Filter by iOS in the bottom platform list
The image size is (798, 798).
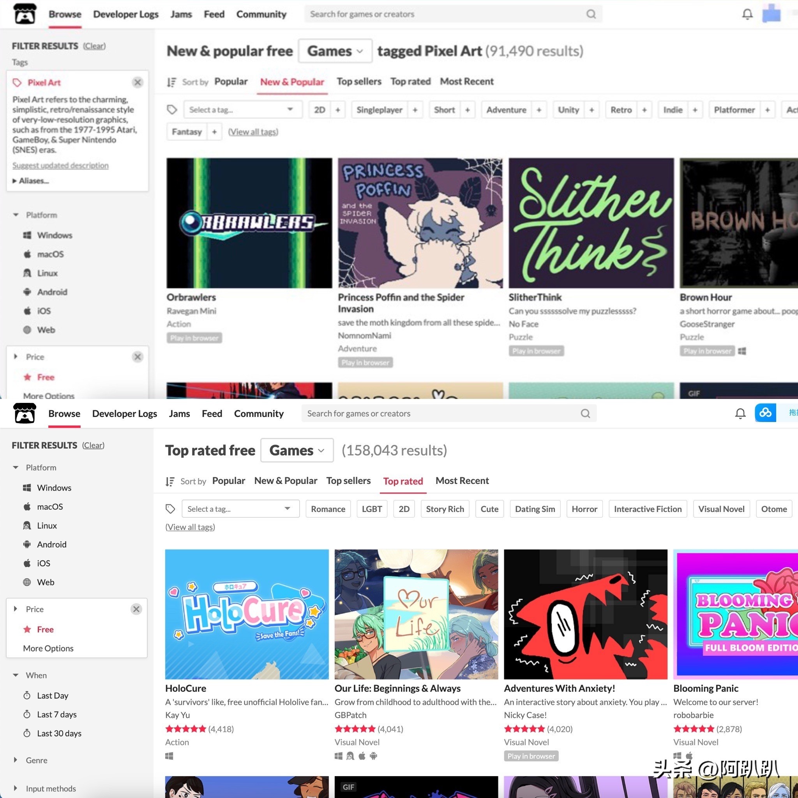(x=37, y=563)
